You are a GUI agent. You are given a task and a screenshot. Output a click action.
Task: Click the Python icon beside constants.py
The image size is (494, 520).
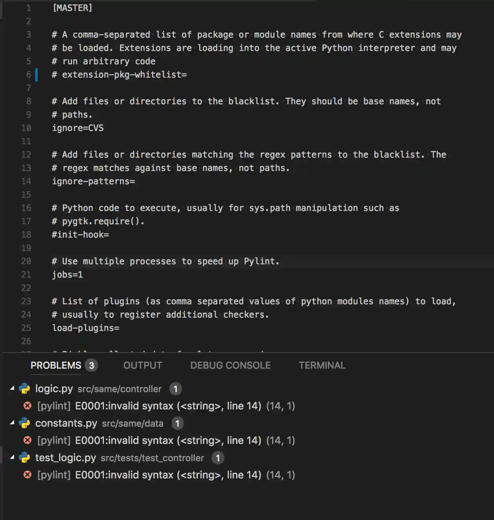tap(24, 423)
